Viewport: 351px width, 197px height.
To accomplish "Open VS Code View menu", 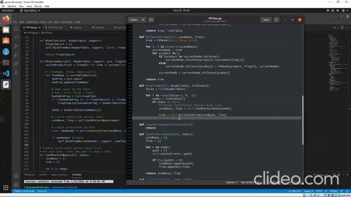I will tap(43, 22).
